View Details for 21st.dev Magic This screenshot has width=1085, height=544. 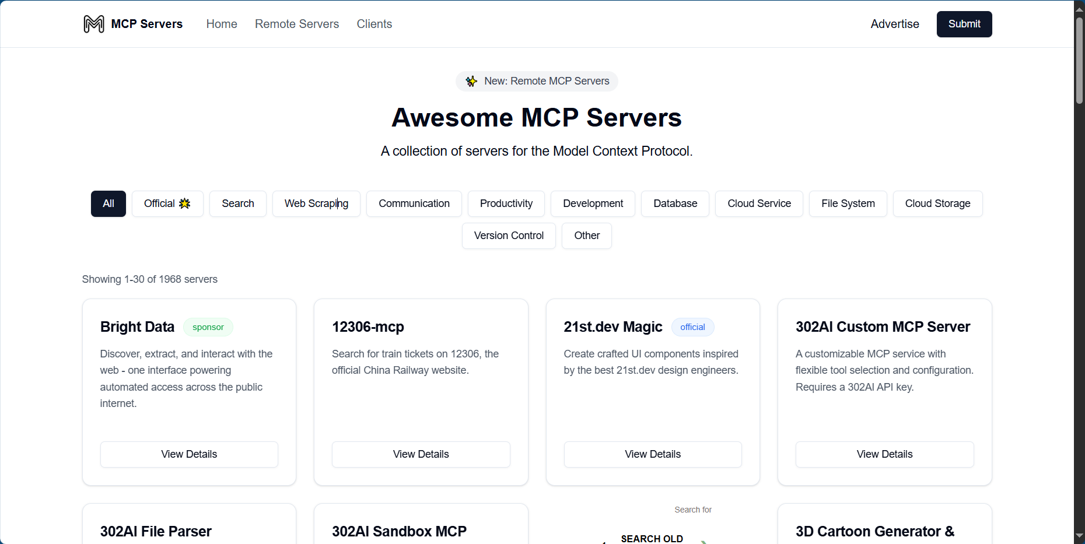pyautogui.click(x=653, y=454)
